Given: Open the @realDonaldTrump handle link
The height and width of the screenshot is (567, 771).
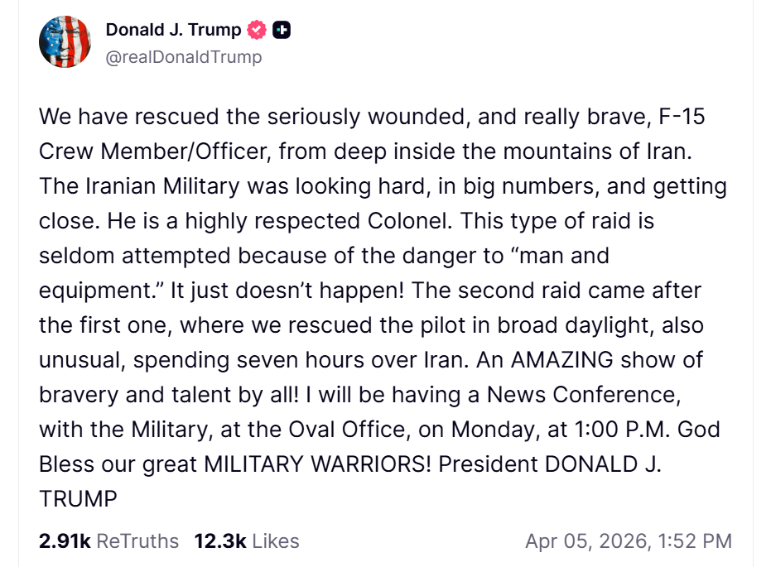Looking at the screenshot, I should [183, 57].
